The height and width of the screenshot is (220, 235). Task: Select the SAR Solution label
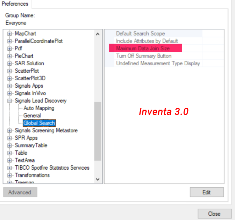tap(29, 64)
